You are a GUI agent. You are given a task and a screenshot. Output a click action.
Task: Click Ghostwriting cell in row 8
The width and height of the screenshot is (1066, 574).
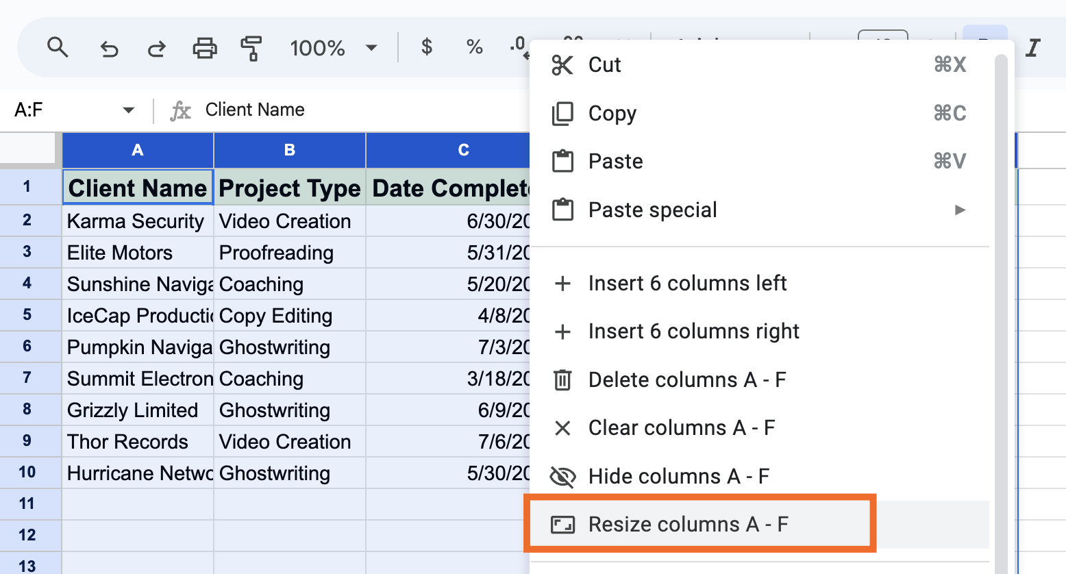(x=290, y=410)
